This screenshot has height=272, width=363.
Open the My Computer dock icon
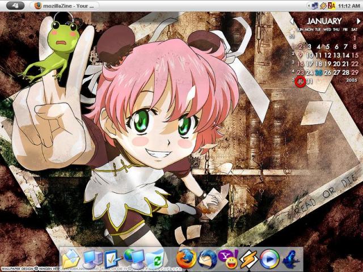[92, 259]
